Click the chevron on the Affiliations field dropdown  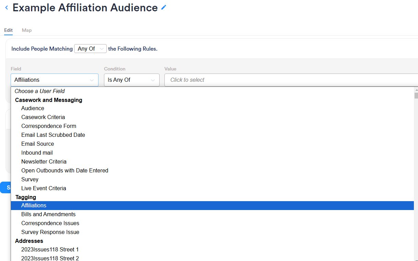(x=92, y=80)
